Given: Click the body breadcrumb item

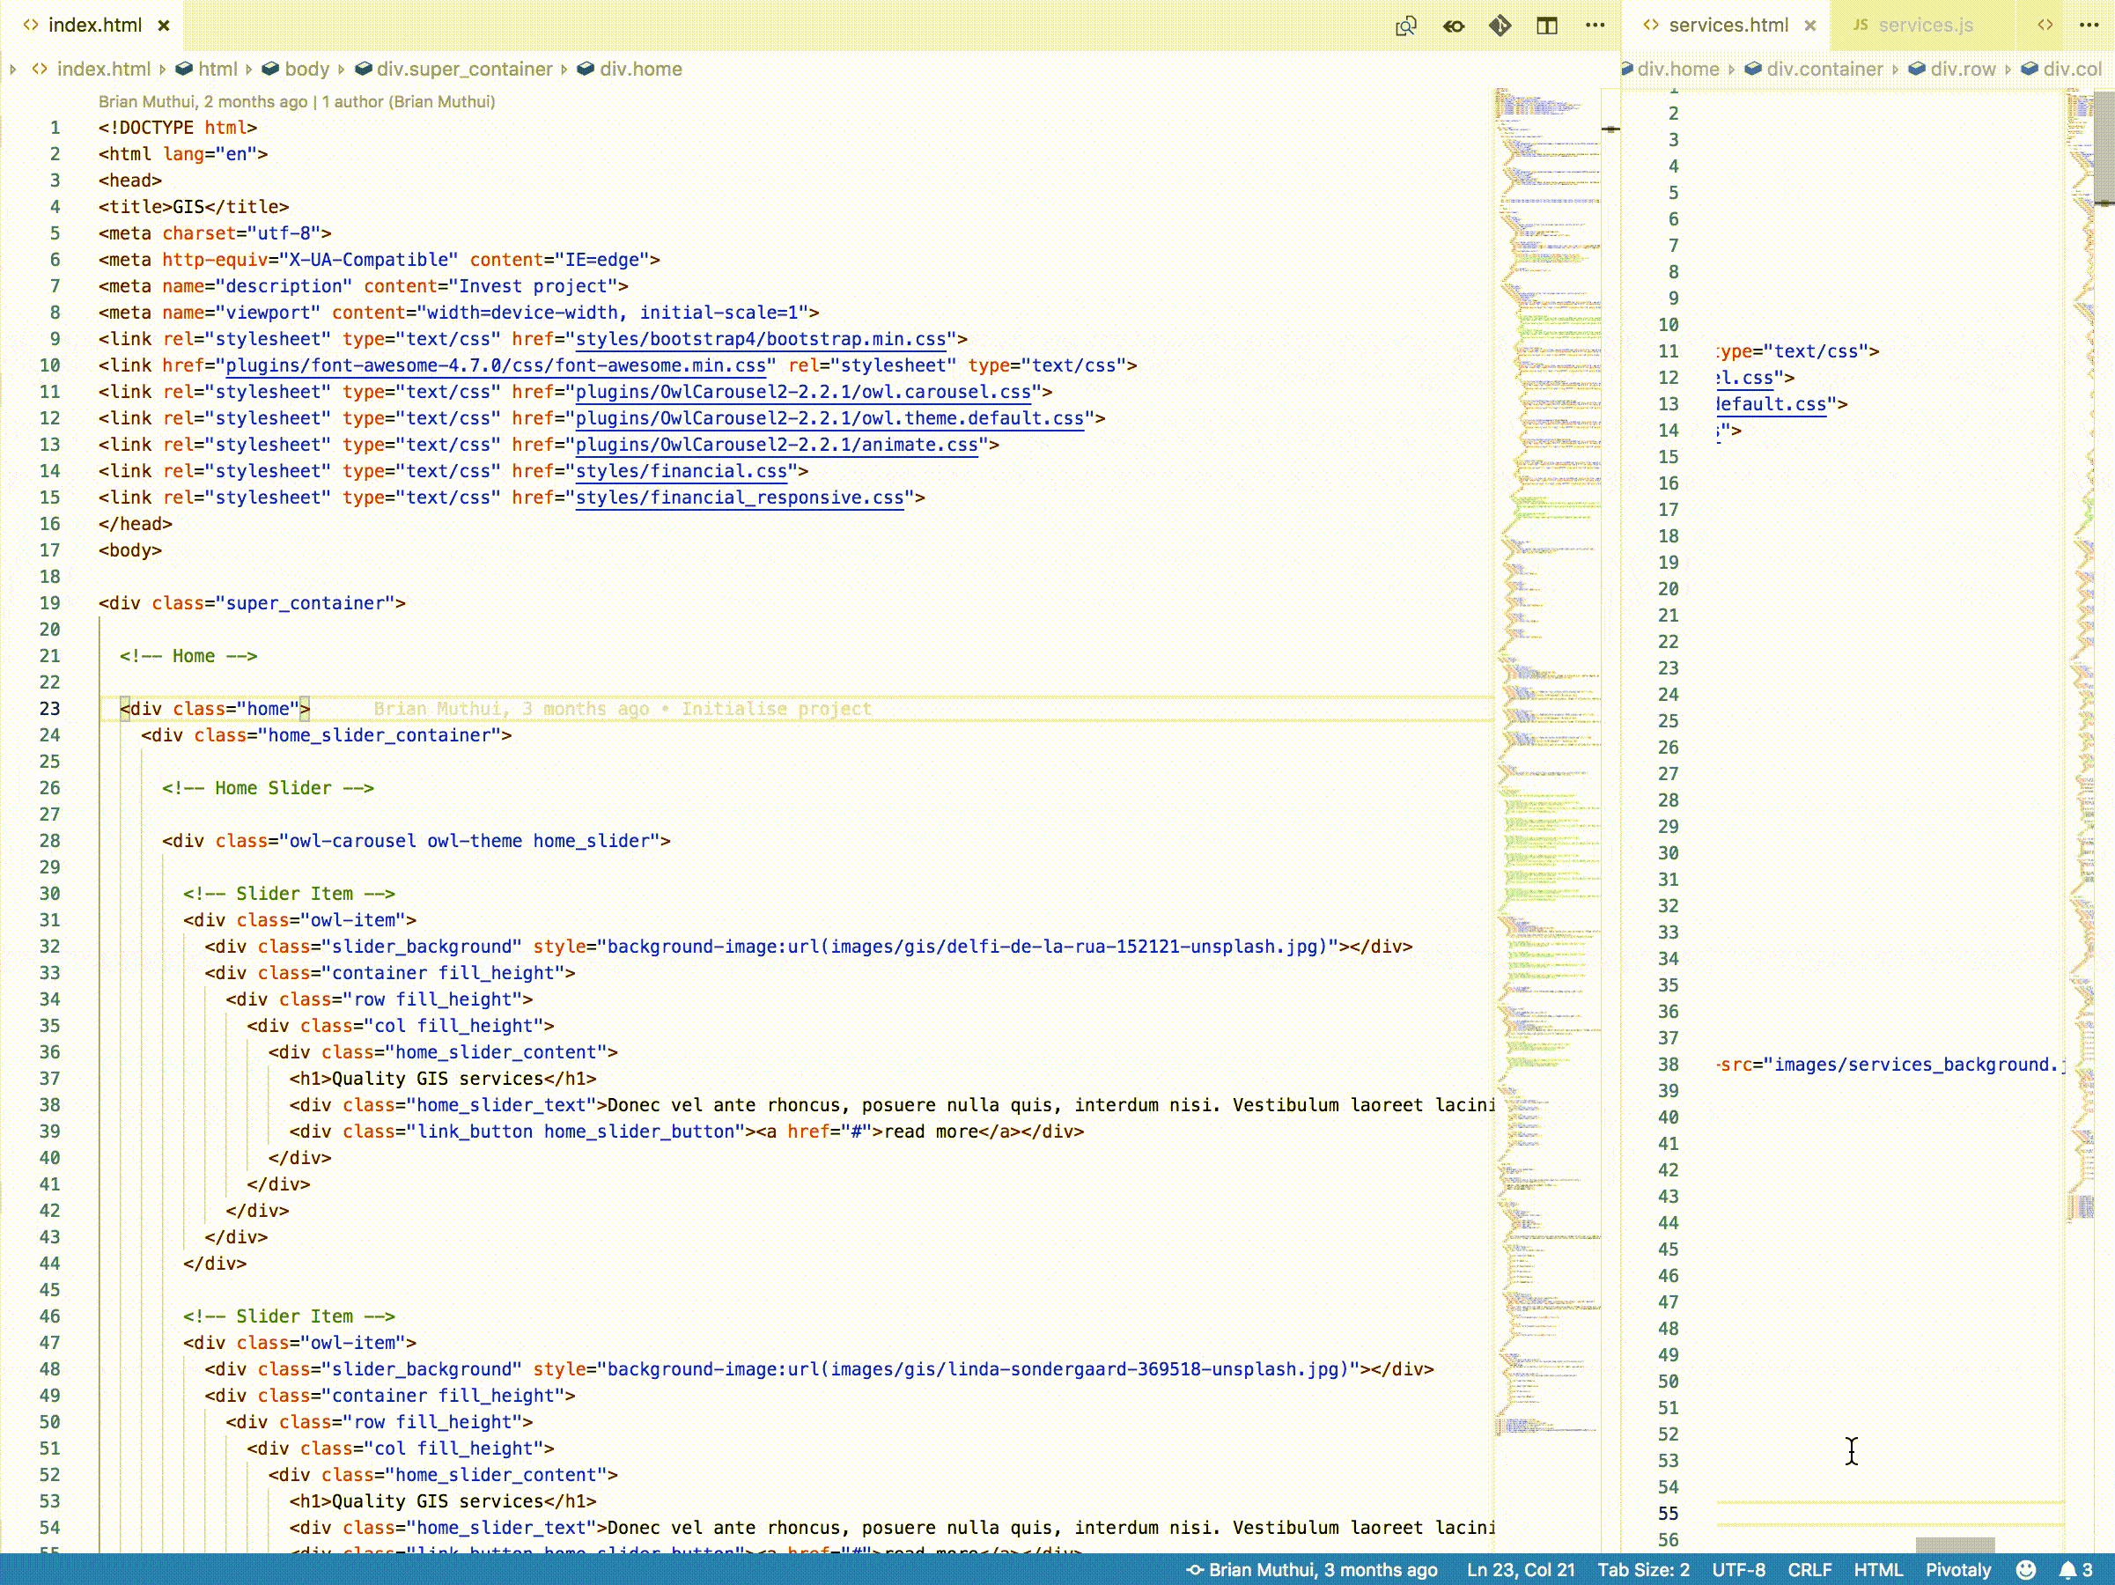Looking at the screenshot, I should pyautogui.click(x=306, y=69).
